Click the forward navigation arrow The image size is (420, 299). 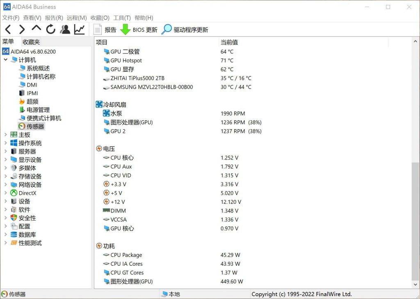22,29
